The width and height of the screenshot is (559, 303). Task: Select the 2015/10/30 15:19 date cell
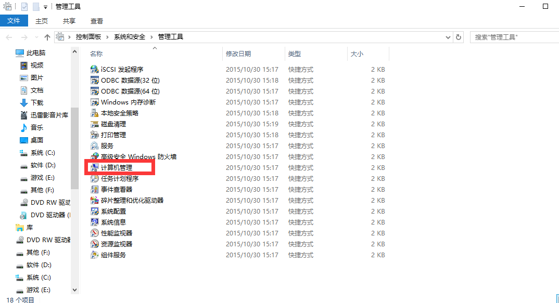coord(252,124)
